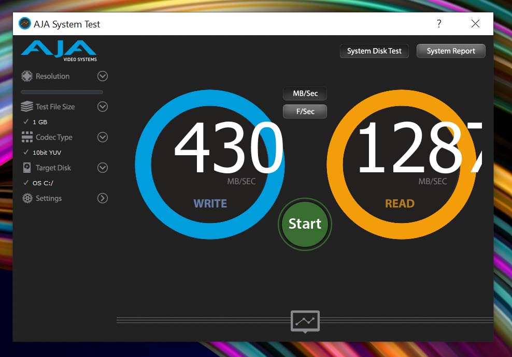
Task: Click the WRITE label
Action: click(210, 204)
